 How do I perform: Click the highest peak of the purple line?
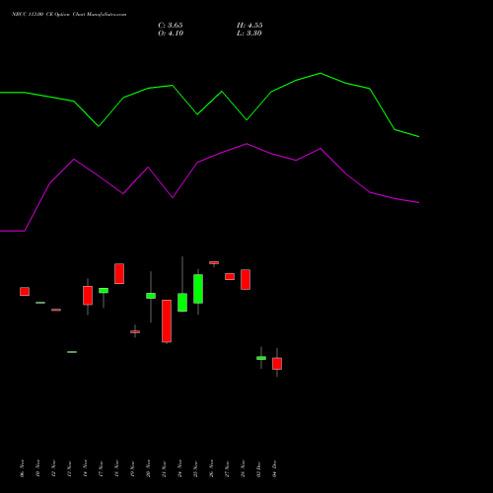point(246,144)
